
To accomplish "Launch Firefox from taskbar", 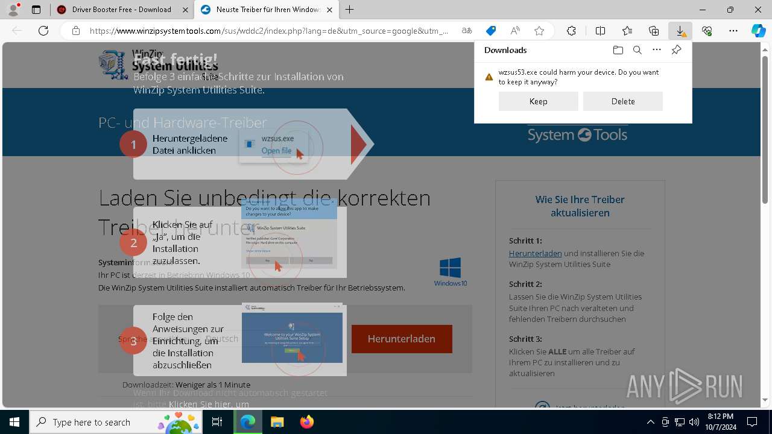I will click(306, 422).
